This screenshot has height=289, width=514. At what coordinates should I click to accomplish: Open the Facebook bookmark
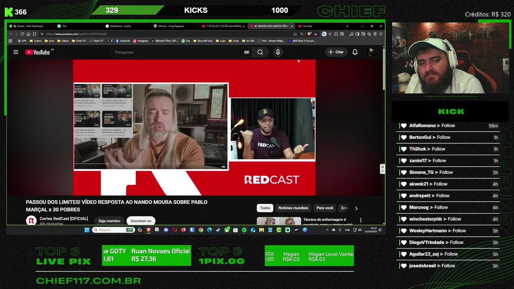point(123,41)
